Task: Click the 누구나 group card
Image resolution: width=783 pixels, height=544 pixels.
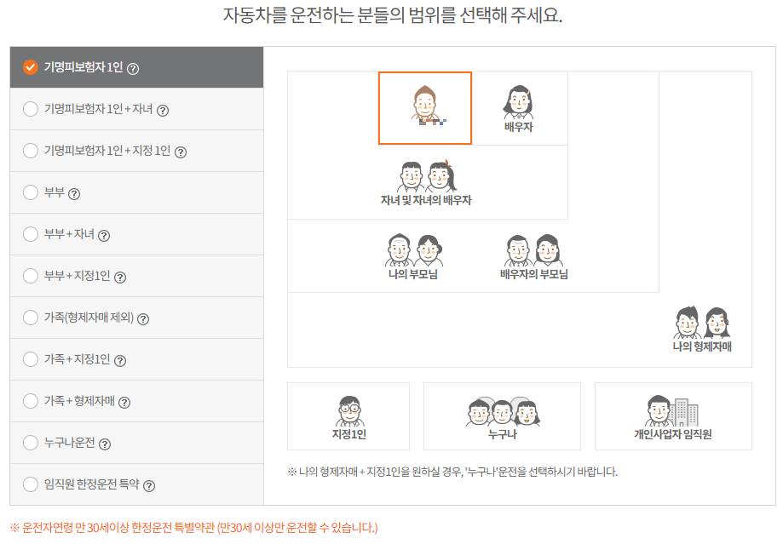Action: [502, 416]
